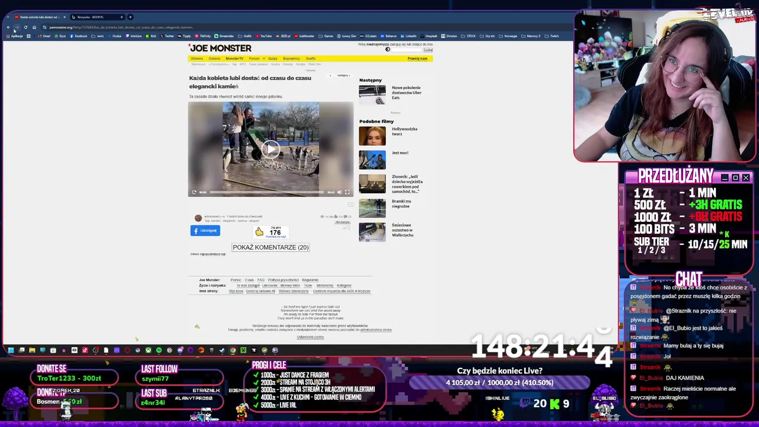Open TikFinity bookmark
This screenshot has height=427, width=759.
point(203,36)
